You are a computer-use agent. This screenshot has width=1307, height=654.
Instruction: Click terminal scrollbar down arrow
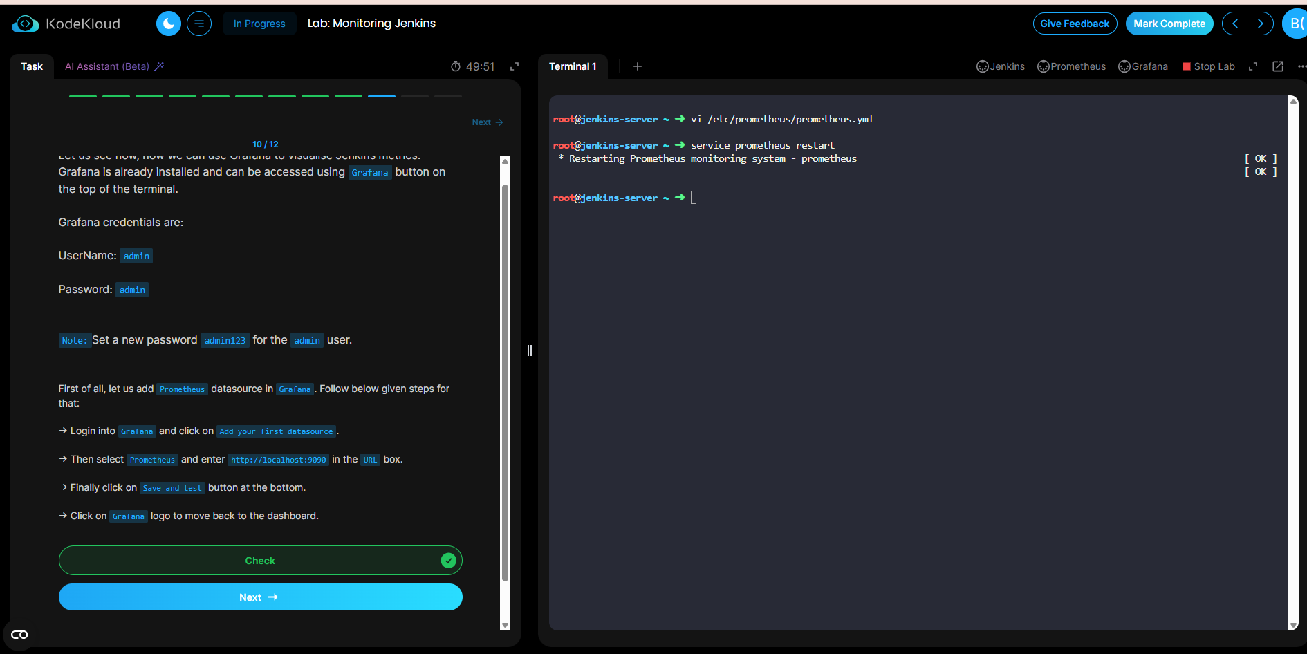click(1293, 625)
